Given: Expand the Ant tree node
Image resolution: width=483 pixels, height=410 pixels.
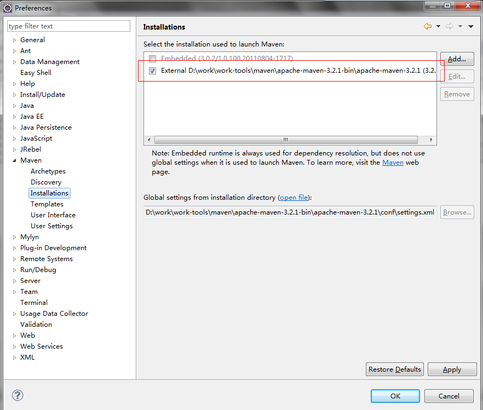Looking at the screenshot, I should [14, 51].
